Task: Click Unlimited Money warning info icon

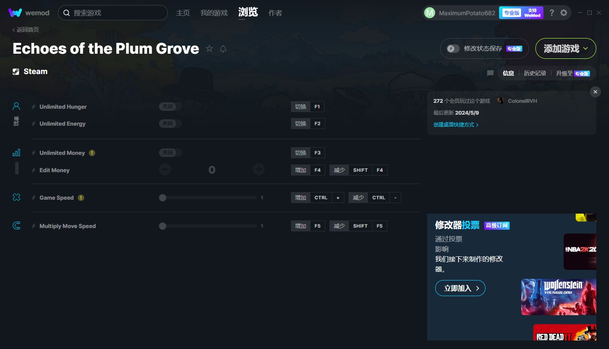Action: tap(92, 153)
